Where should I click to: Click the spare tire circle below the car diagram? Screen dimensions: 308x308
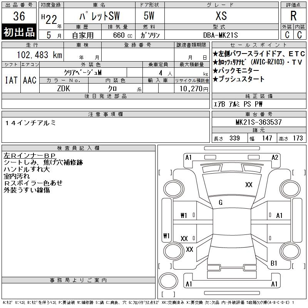(x=168, y=281)
